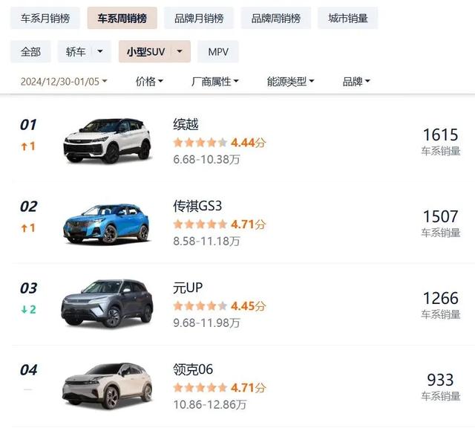View the blue 传祺GS3 car image
Screen dimensions: 475x431
pyautogui.click(x=106, y=224)
